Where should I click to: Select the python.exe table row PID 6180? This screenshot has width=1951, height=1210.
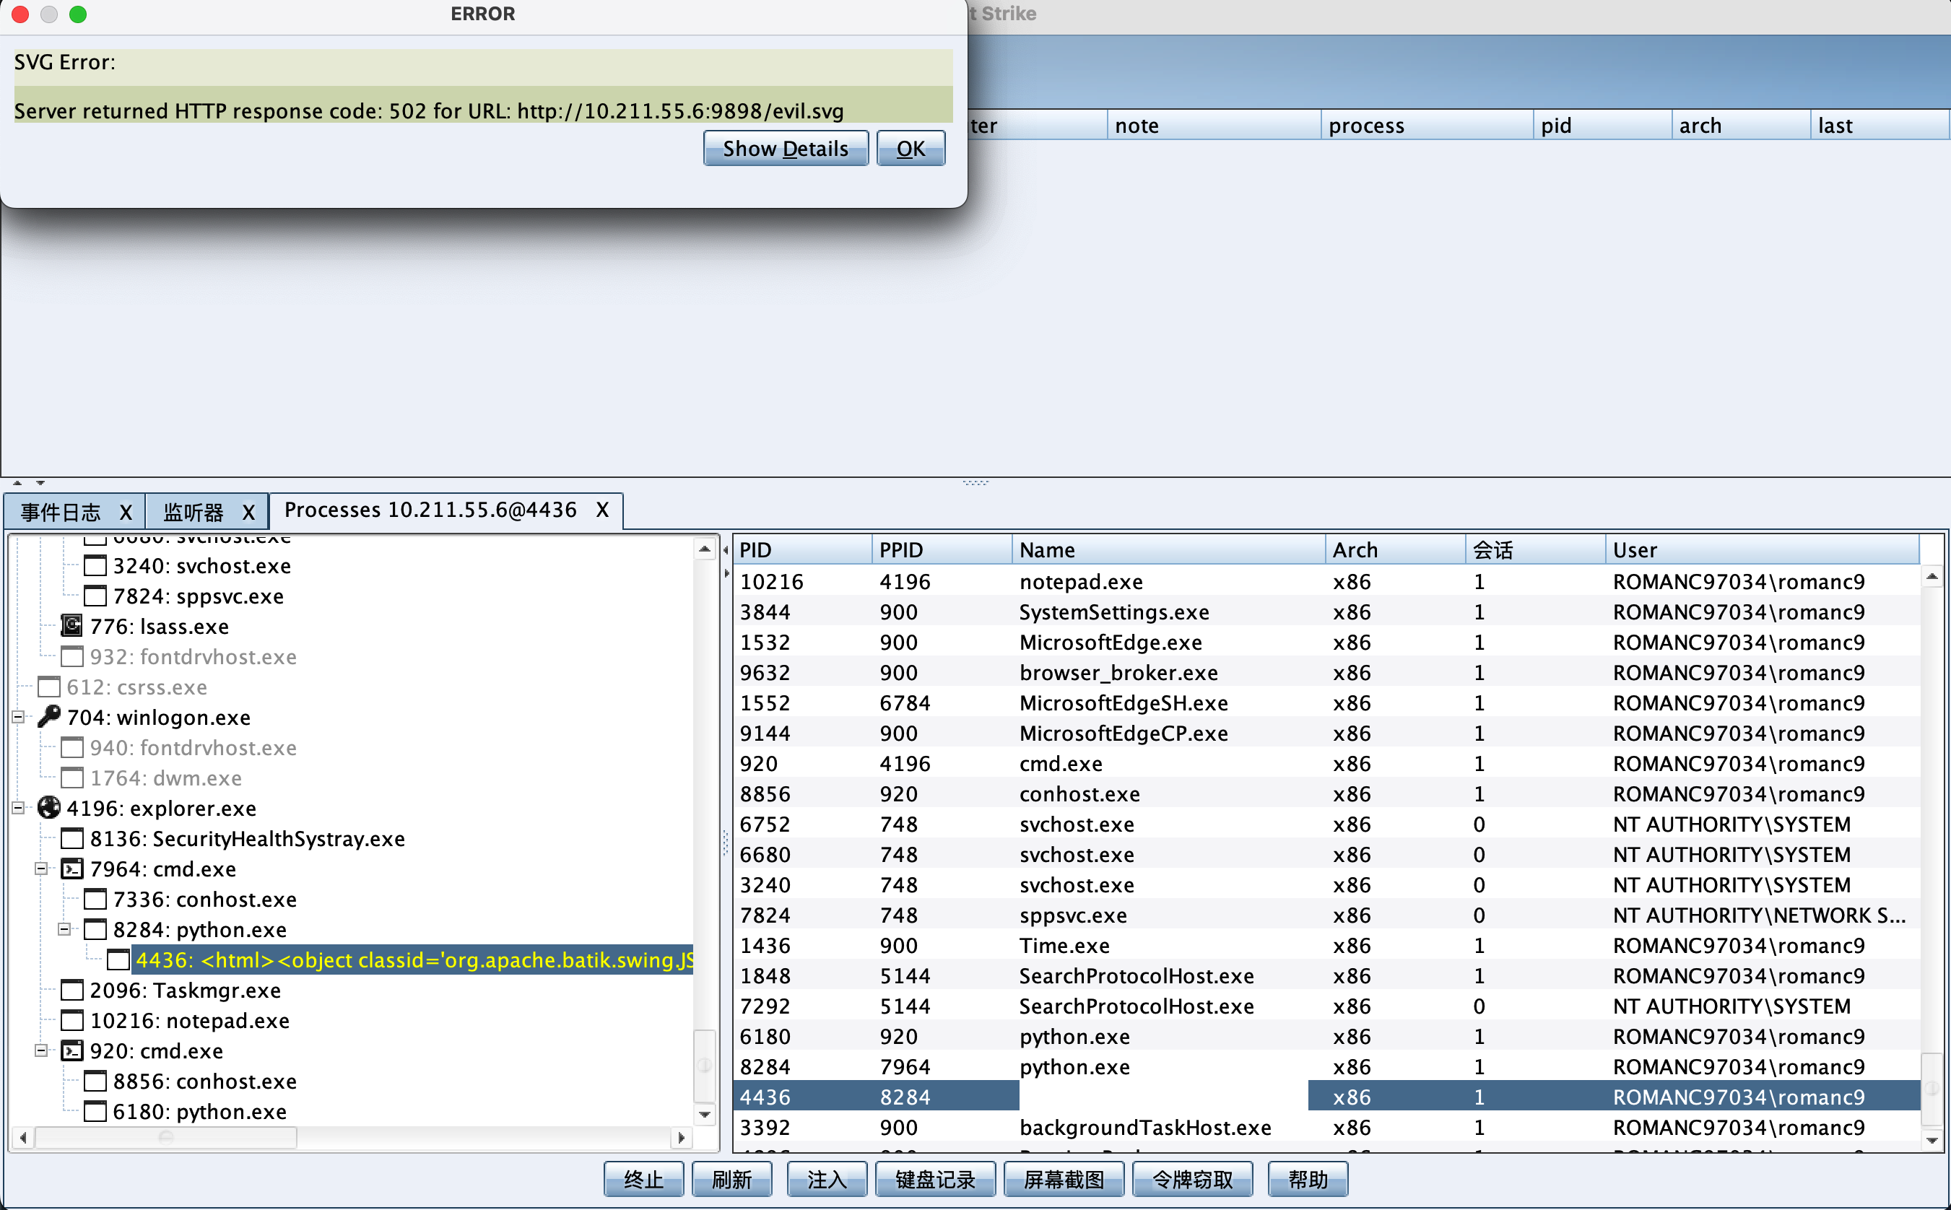(x=1326, y=1036)
